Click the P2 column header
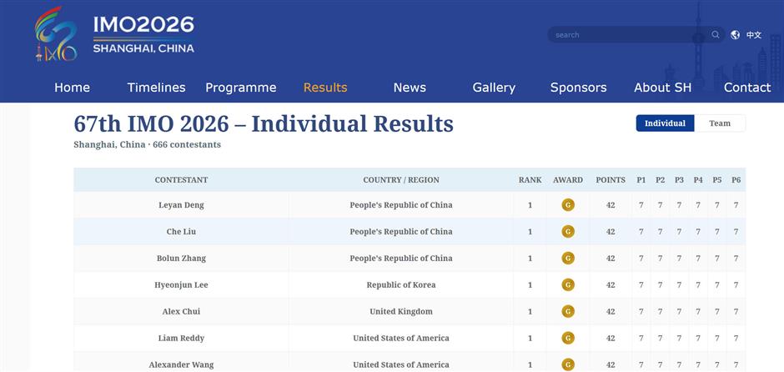The height and width of the screenshot is (372, 784). [660, 180]
